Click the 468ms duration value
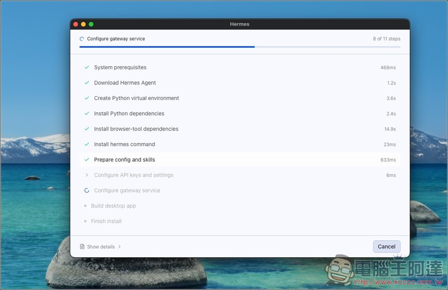 (388, 67)
